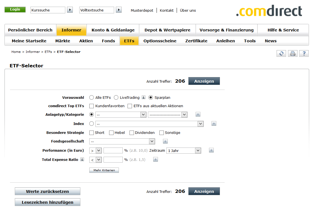Viewport: 324px width, 221px height.
Task: Click plus icon beside Fondsgesellschaft dropdown
Action: point(165,141)
